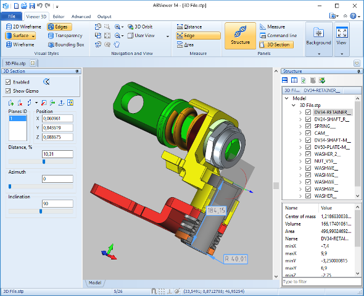Adjust the Distance % slider handle
The height and width of the screenshot is (296, 364).
coord(44,161)
